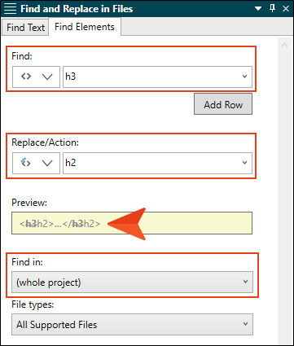The height and width of the screenshot is (346, 294).
Task: Open the Find in (whole project) dropdown
Action: tap(132, 282)
